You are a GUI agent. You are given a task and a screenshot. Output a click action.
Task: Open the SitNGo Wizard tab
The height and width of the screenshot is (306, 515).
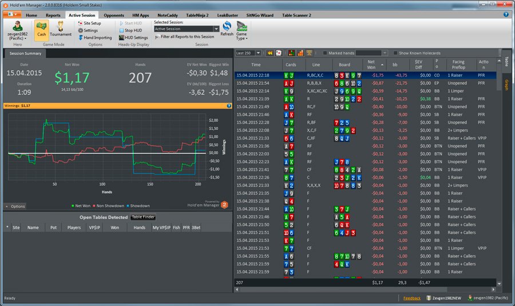[260, 15]
